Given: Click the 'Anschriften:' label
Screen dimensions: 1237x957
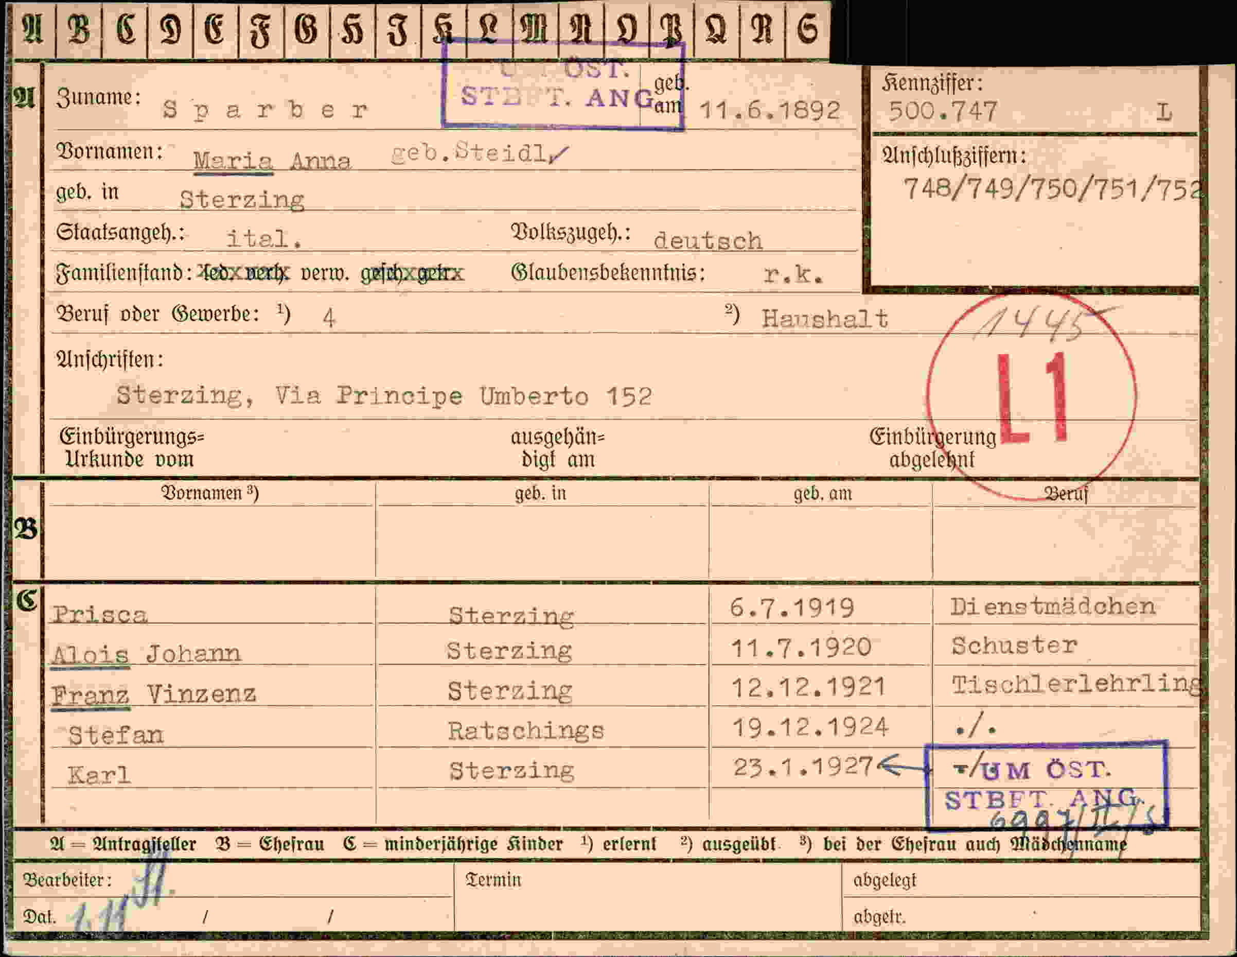Looking at the screenshot, I should pyautogui.click(x=110, y=360).
